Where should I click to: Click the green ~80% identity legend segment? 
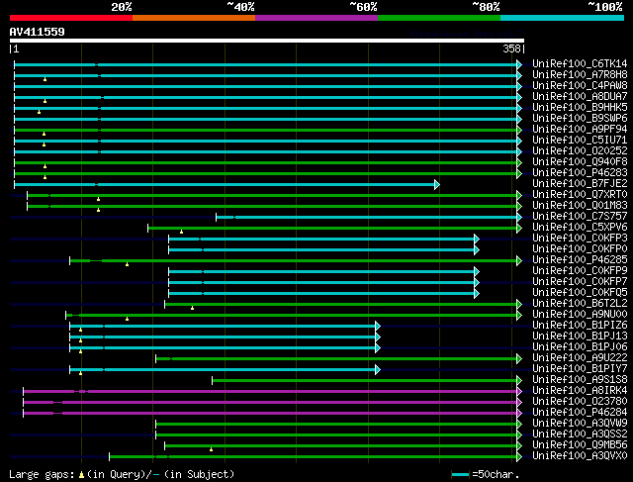click(439, 18)
